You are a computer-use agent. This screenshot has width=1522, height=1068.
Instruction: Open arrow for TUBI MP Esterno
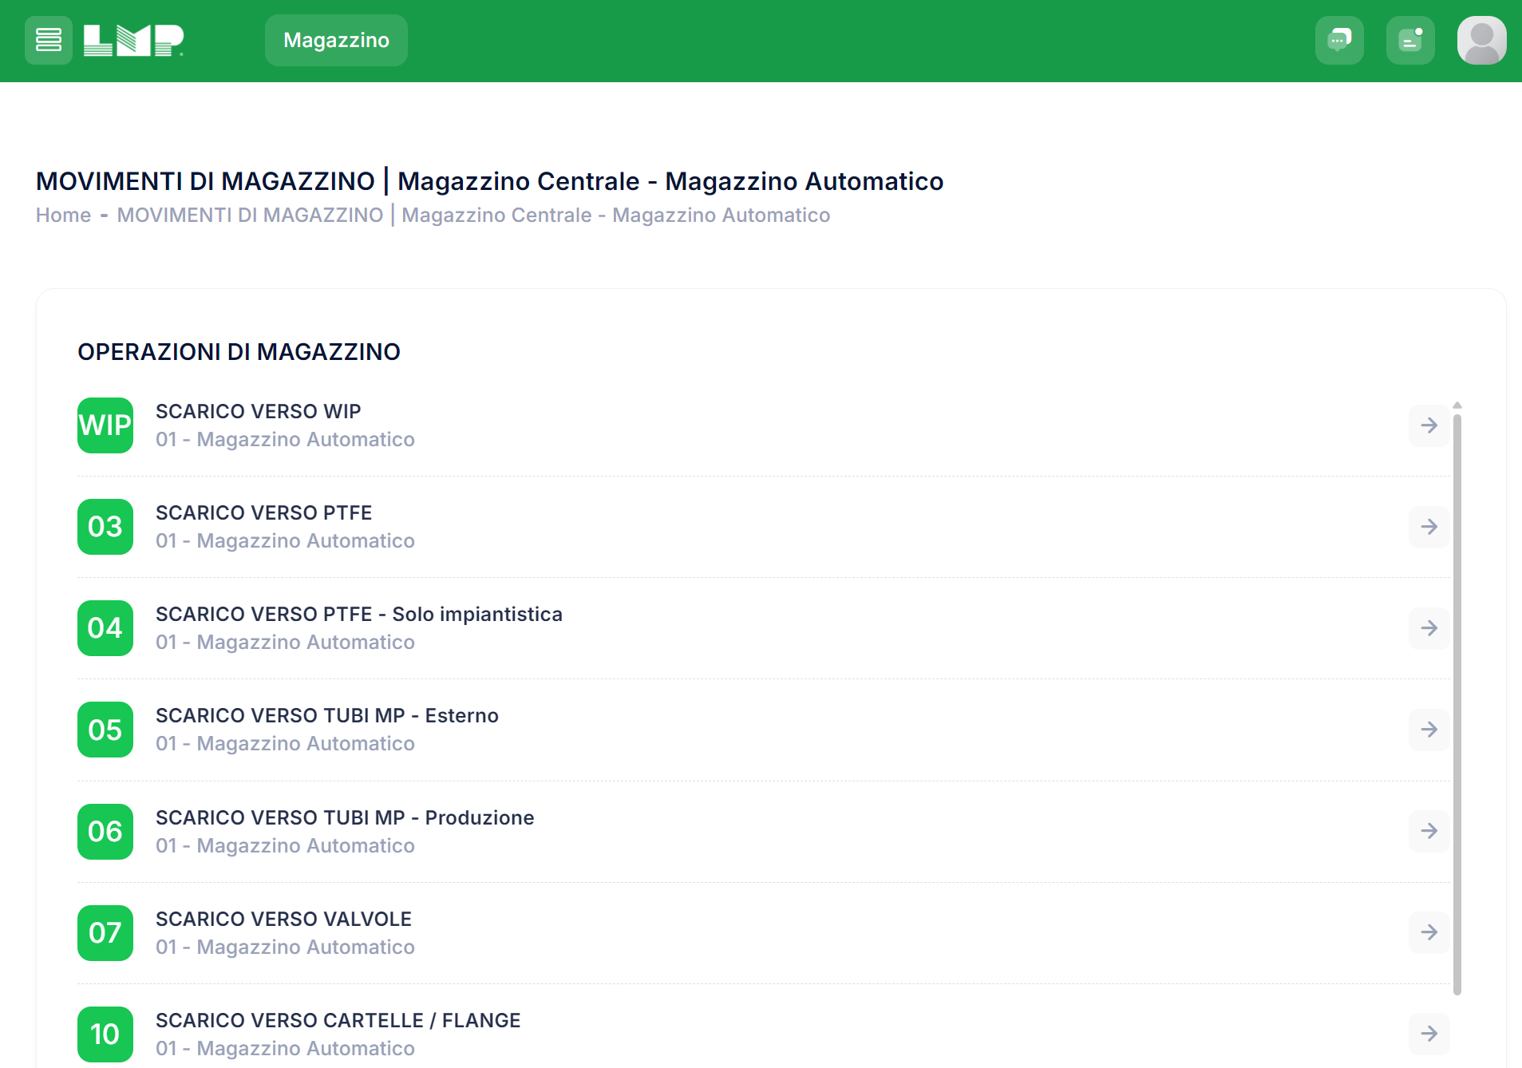click(x=1429, y=730)
